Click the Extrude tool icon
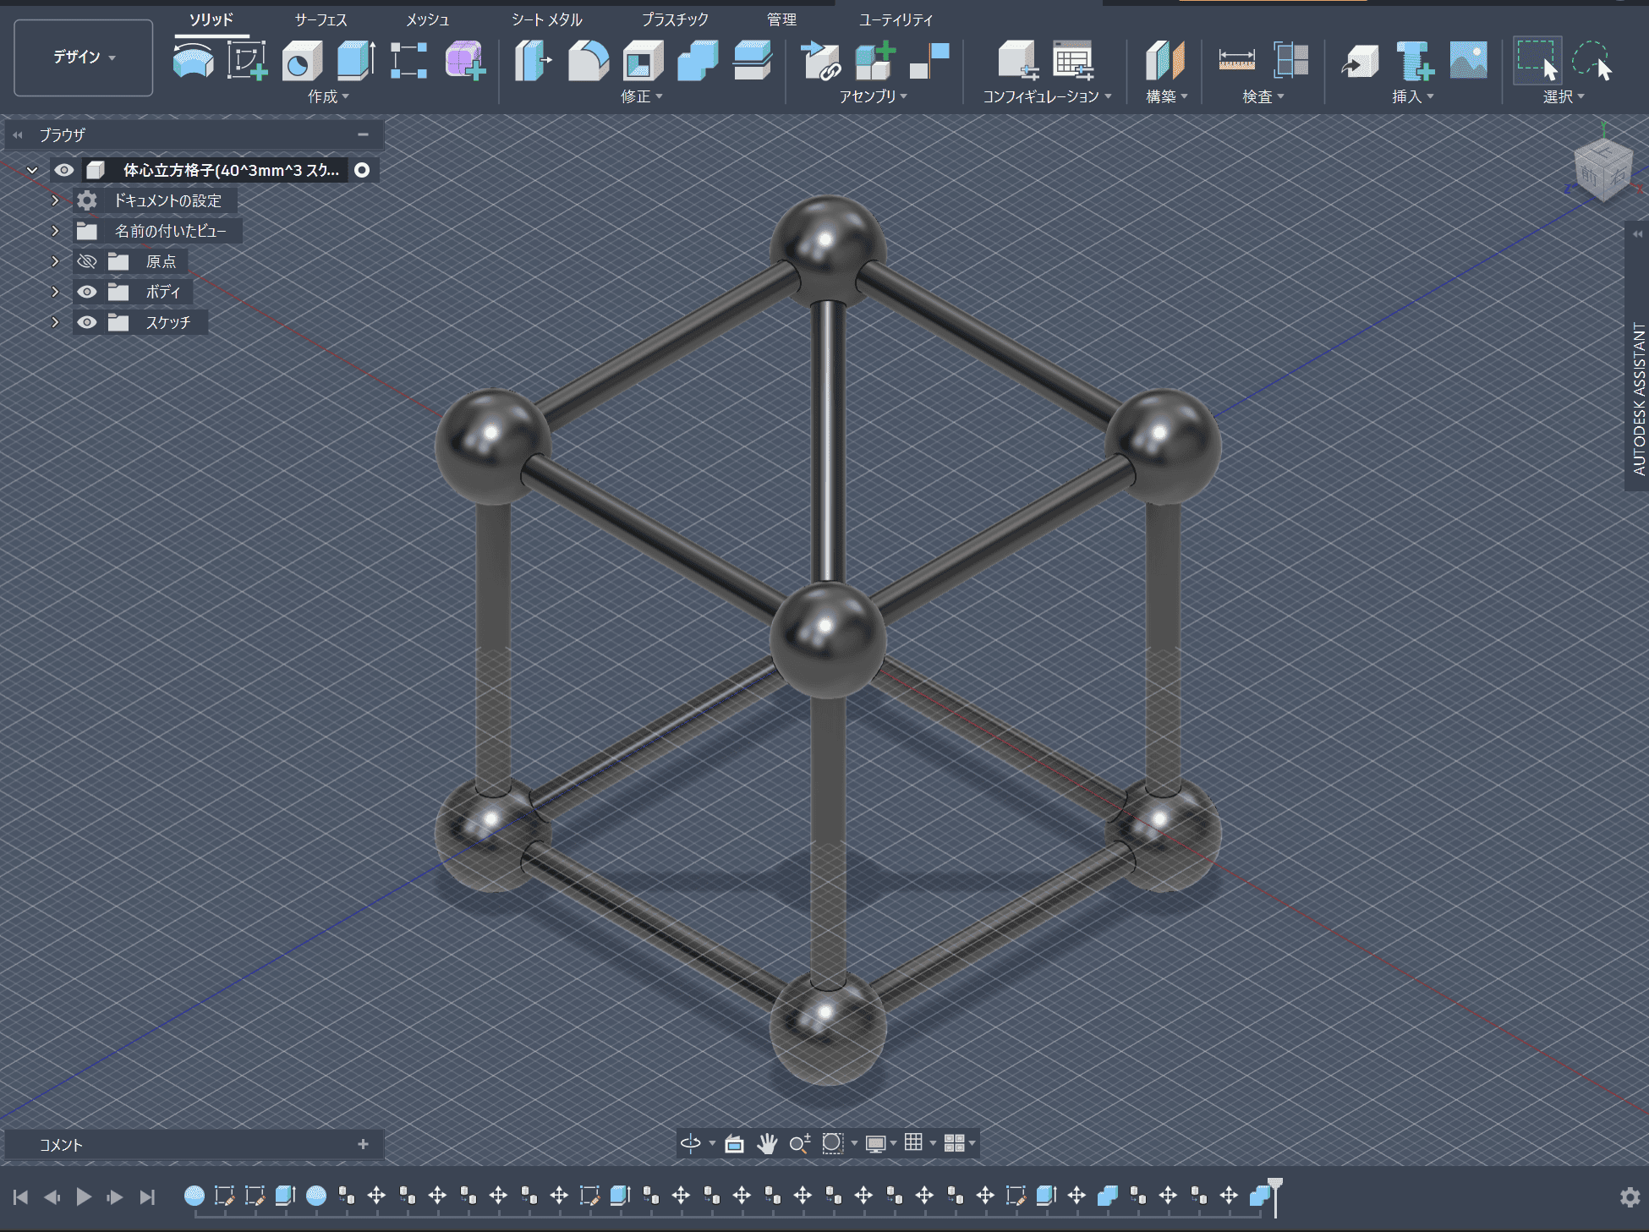 pyautogui.click(x=356, y=61)
